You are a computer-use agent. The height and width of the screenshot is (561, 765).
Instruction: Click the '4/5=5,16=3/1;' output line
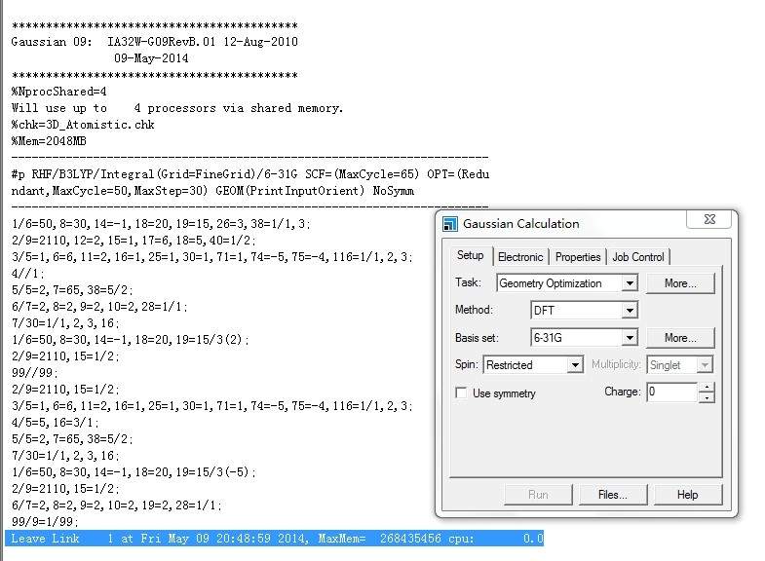tap(56, 422)
